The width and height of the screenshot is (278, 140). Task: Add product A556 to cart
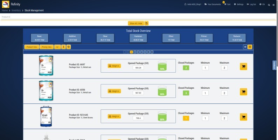[x=243, y=92]
